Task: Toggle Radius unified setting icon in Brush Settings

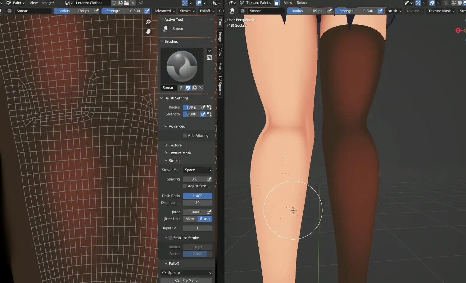Action: coord(209,107)
